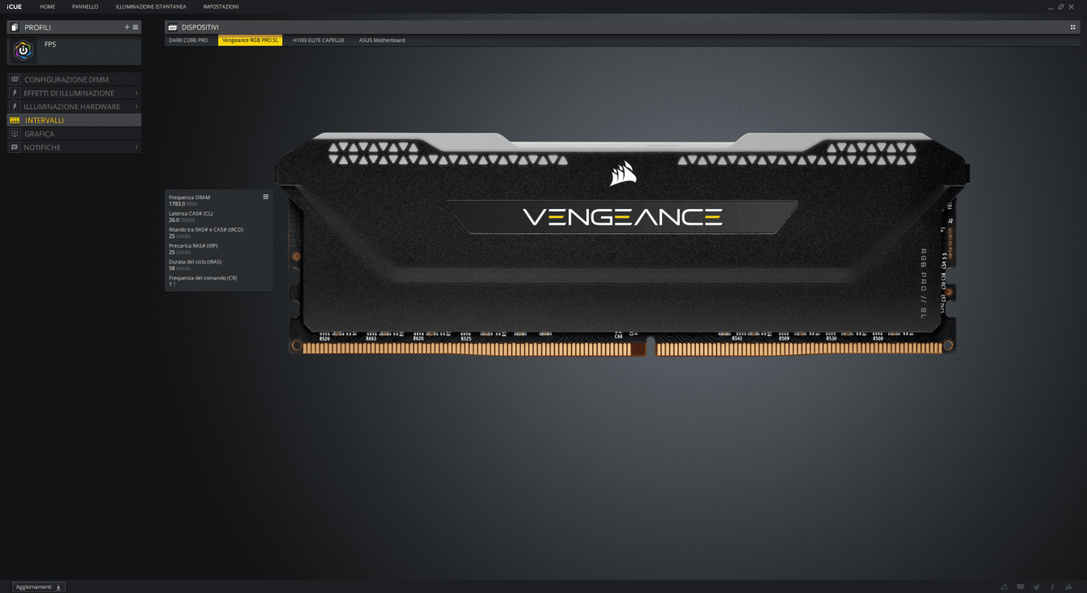Open ILLUMINAZIONE HARDWARE section

coord(74,107)
